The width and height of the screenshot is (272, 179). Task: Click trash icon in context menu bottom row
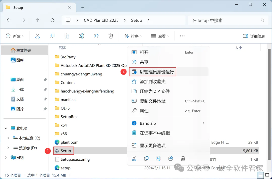pos(183,158)
